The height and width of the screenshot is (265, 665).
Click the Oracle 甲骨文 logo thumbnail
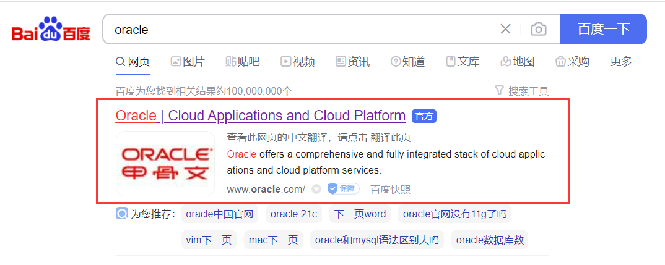pyautogui.click(x=165, y=164)
